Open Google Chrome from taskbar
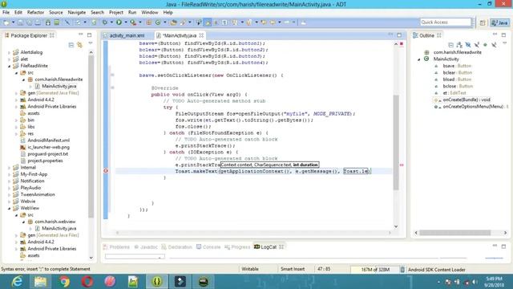The width and height of the screenshot is (513, 289). [64, 282]
